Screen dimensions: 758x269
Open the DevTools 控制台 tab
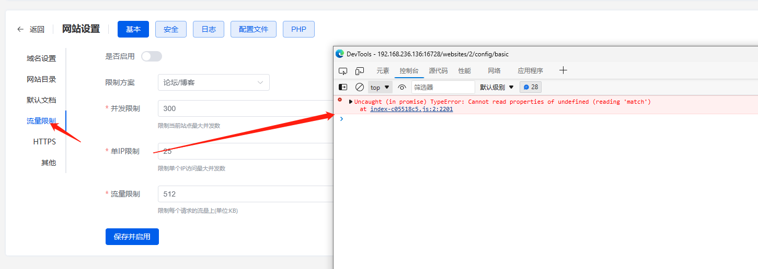tap(409, 71)
